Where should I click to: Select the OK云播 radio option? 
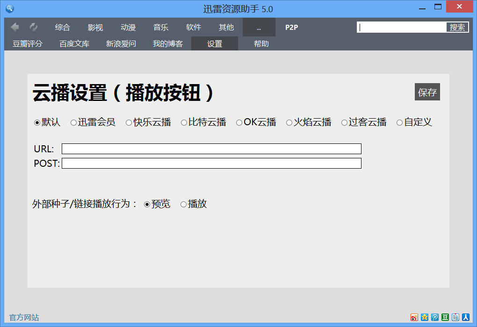point(239,123)
